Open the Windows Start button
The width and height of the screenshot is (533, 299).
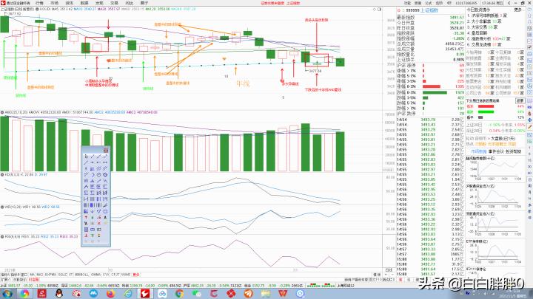(x=7, y=294)
